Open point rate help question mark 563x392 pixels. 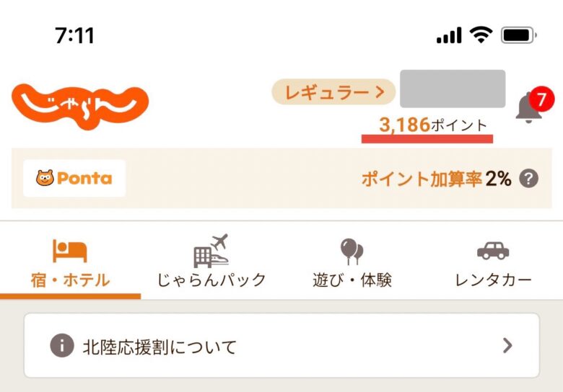click(529, 179)
